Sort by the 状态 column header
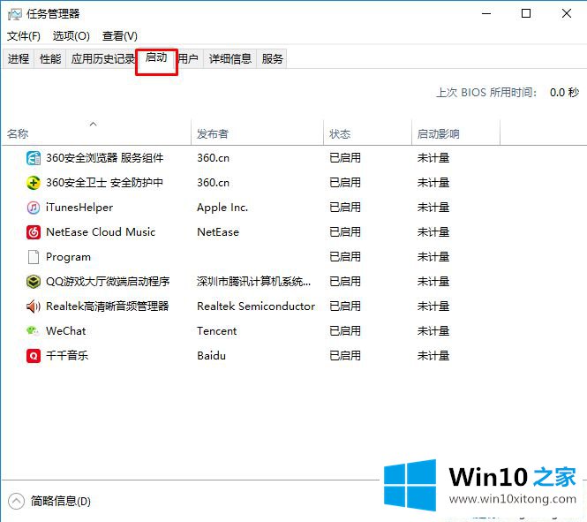 [367, 133]
